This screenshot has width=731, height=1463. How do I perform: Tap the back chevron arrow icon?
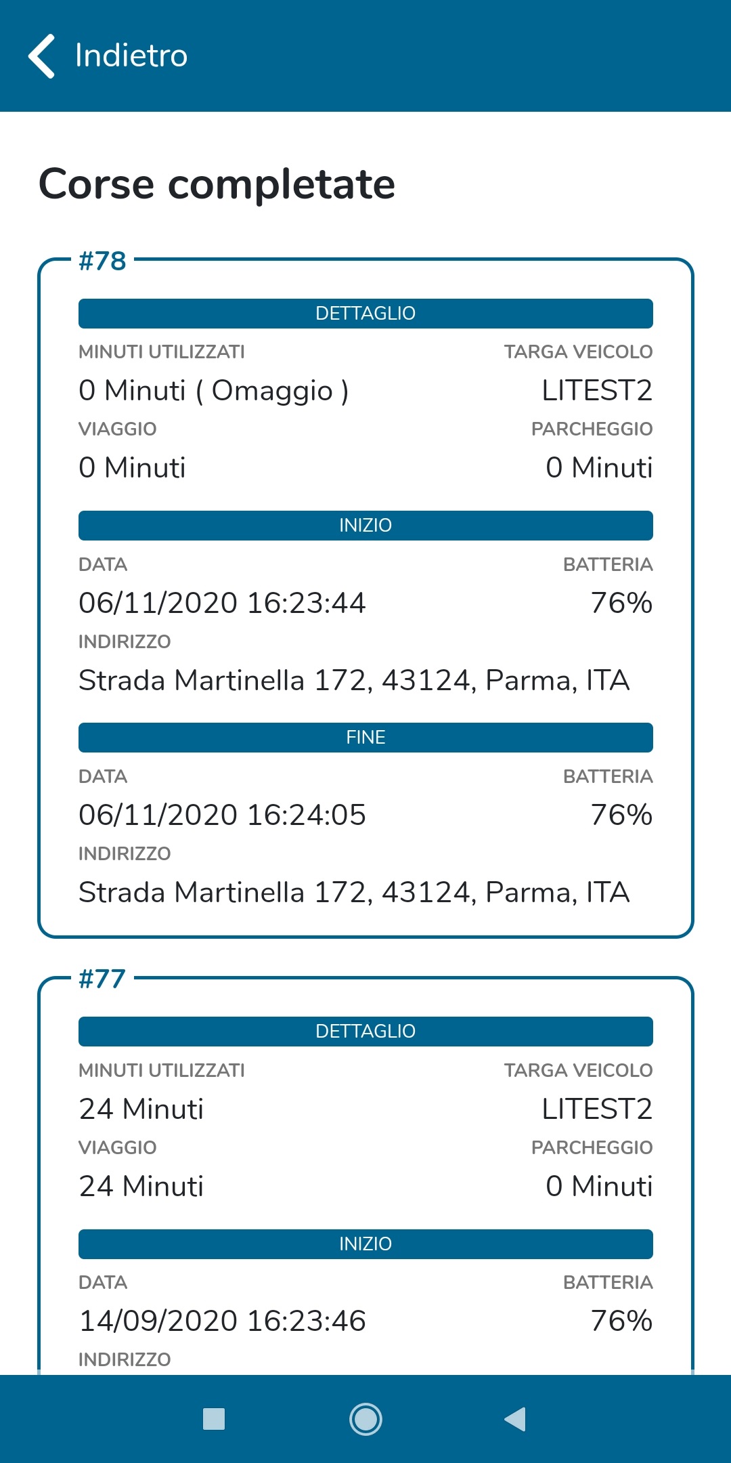42,56
